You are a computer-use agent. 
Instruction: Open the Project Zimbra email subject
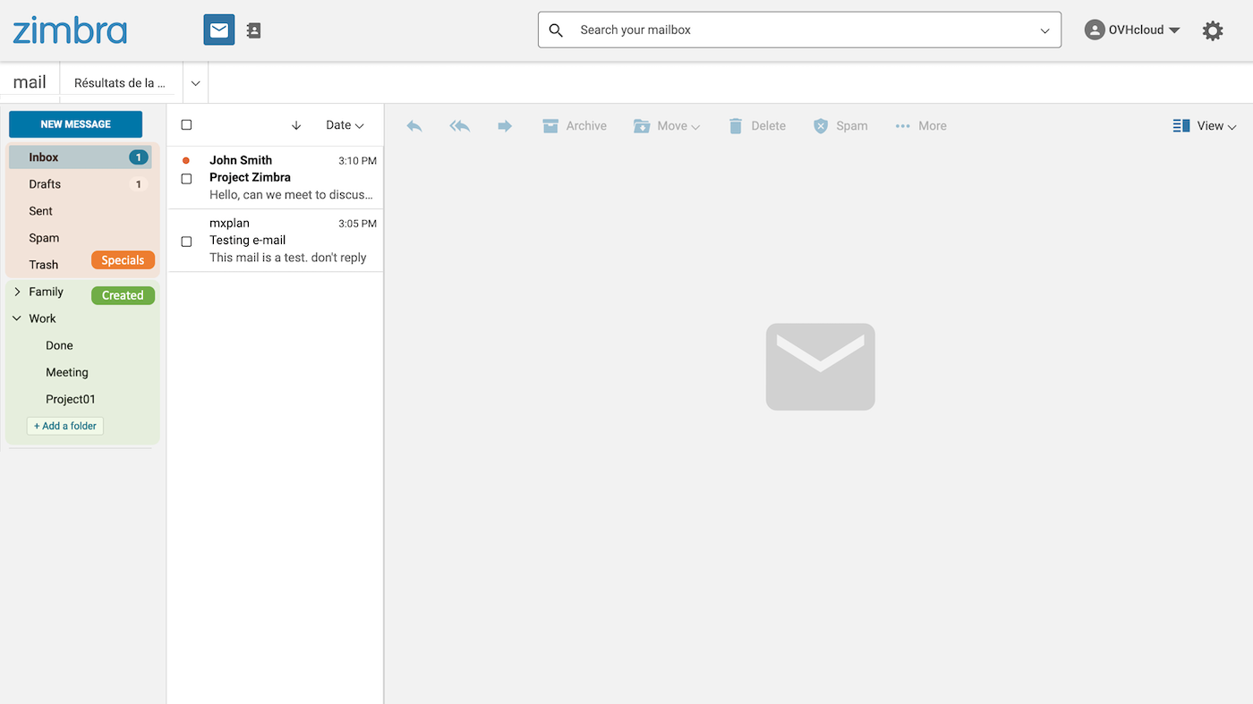tap(250, 177)
